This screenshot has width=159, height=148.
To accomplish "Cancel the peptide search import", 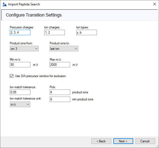I will click(145, 141).
